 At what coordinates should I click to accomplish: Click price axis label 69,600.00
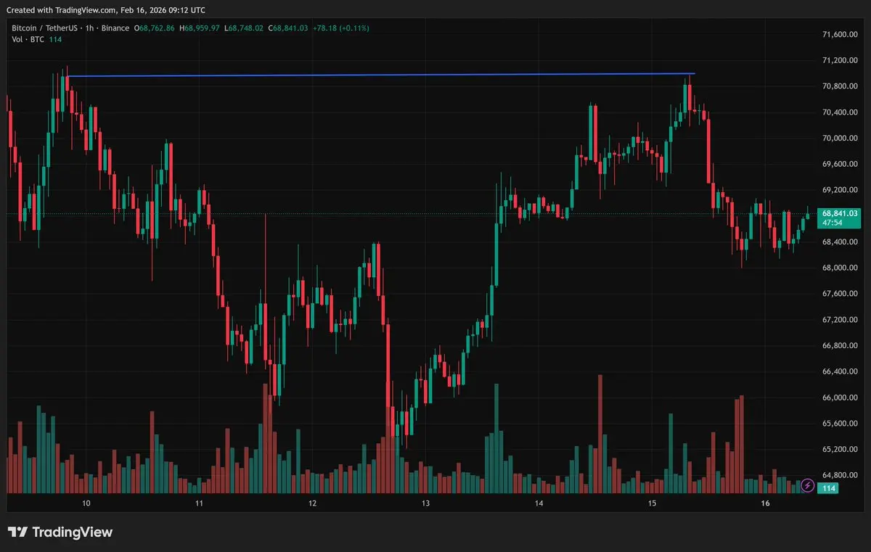coord(841,165)
